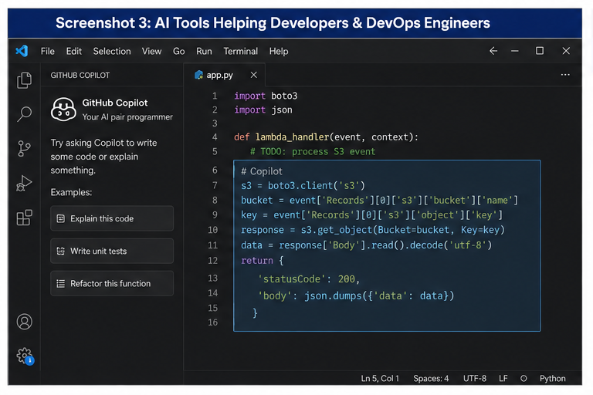Minimize the VS Code window
The width and height of the screenshot is (593, 395).
[x=515, y=51]
